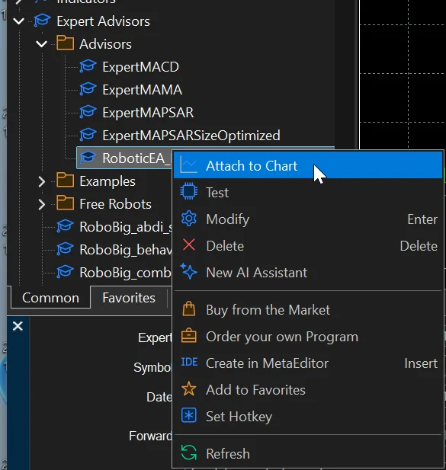Click Refresh in context menu

tap(308, 453)
